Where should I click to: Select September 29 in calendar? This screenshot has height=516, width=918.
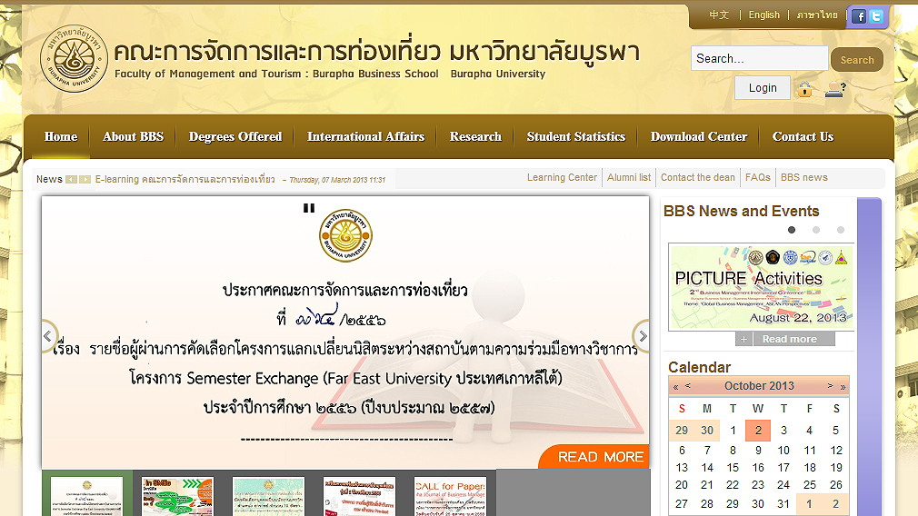point(682,431)
